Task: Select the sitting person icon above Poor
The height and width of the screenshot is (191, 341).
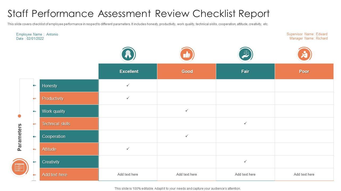Action: point(304,55)
